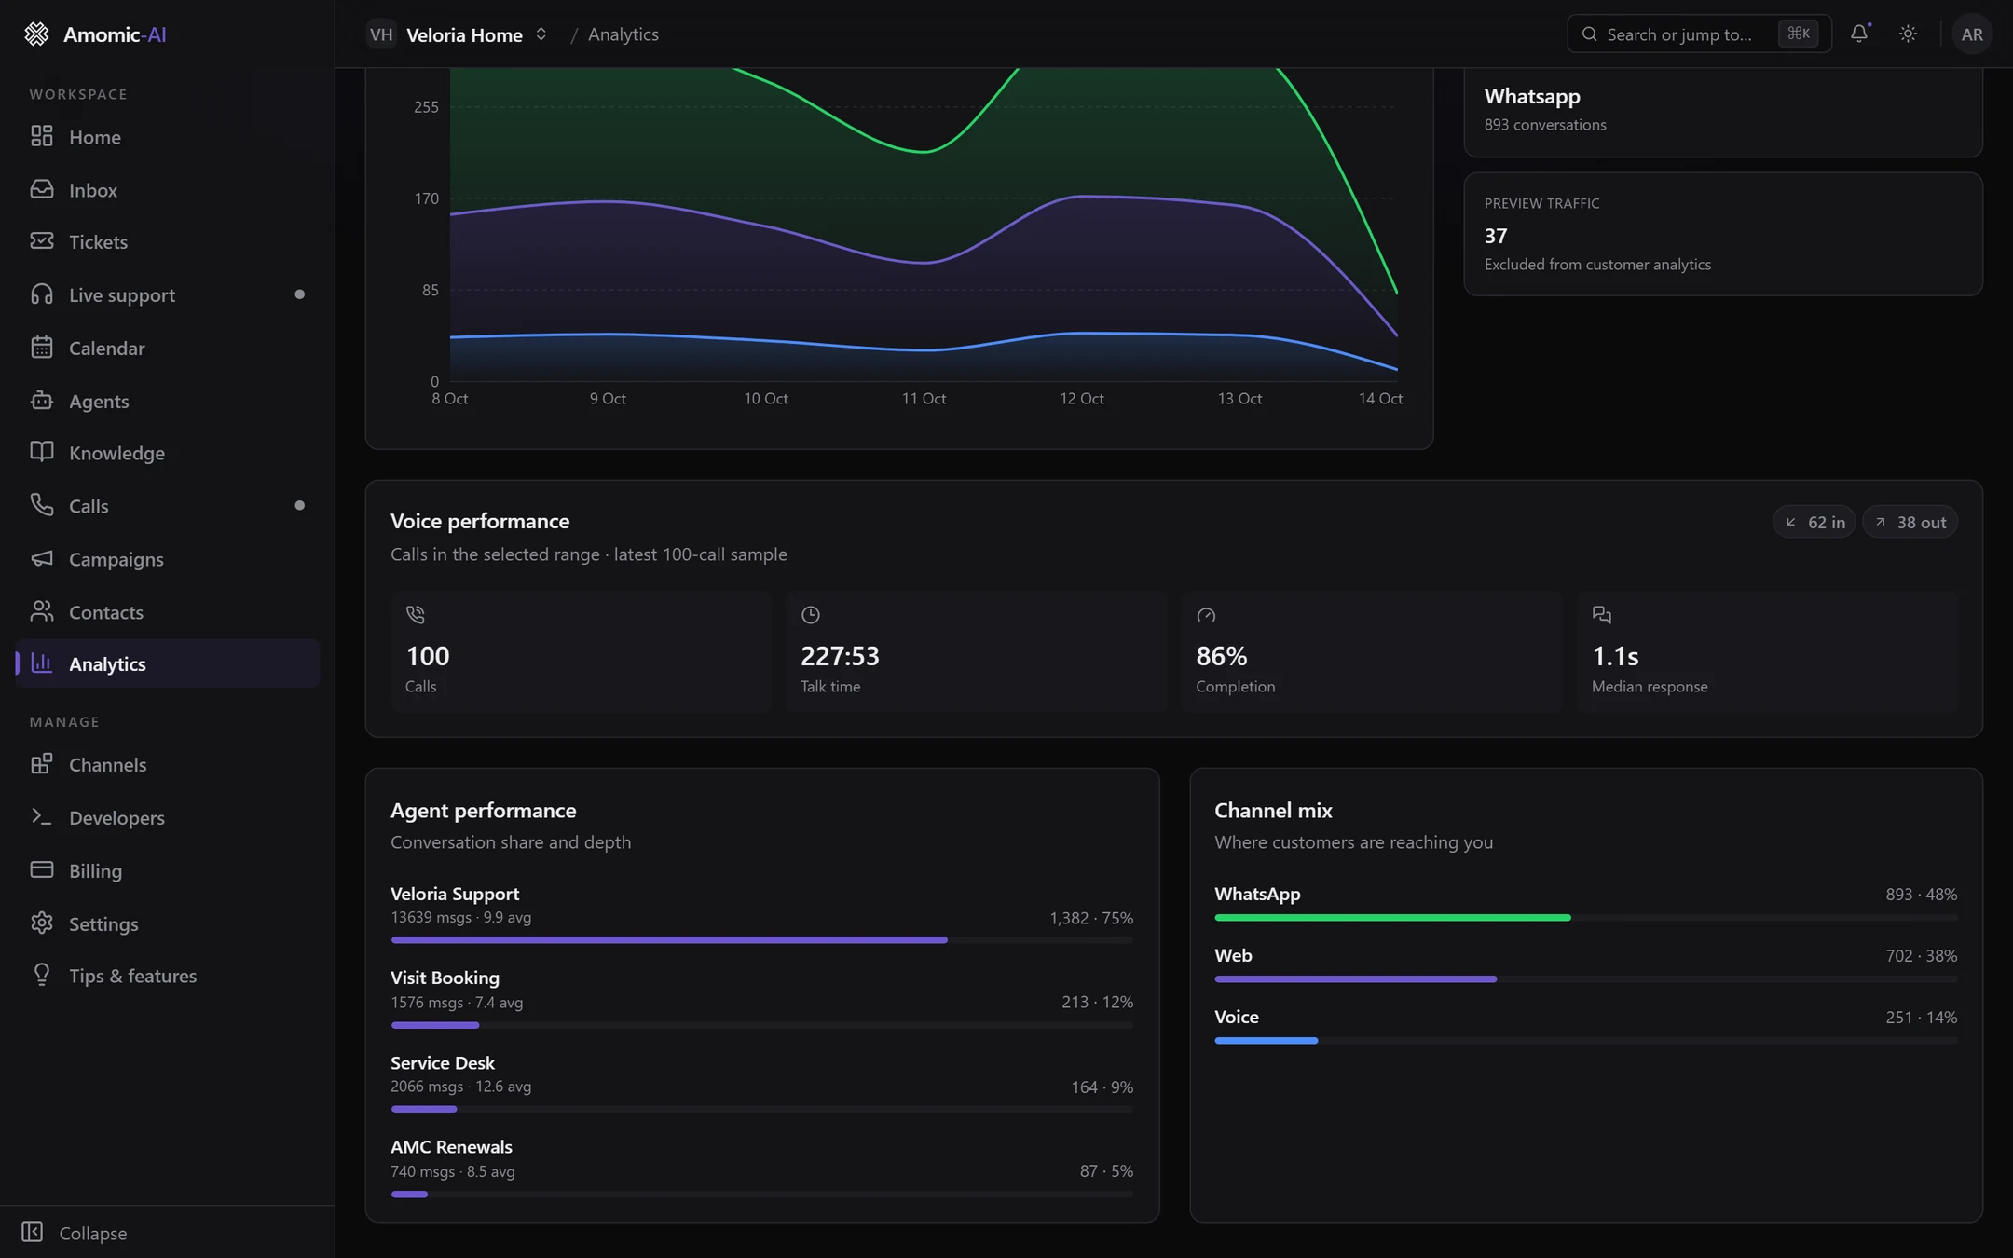
Task: Click the "13639 msgs · 9.9 avg" text
Action: [x=460, y=917]
